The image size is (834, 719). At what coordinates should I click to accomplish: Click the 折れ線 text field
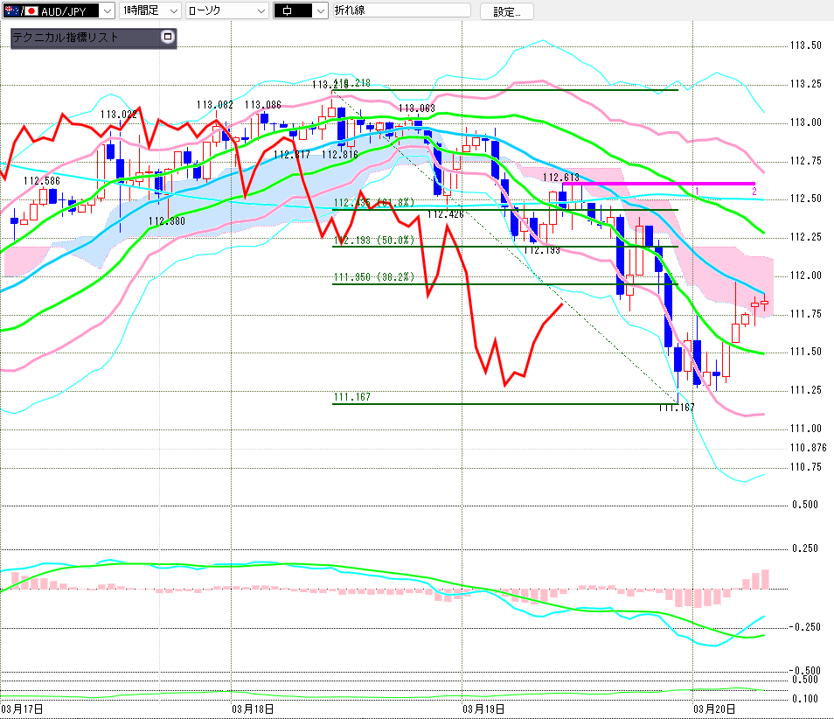[x=400, y=11]
